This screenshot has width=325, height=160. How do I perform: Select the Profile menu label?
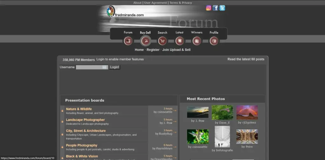coord(214,32)
